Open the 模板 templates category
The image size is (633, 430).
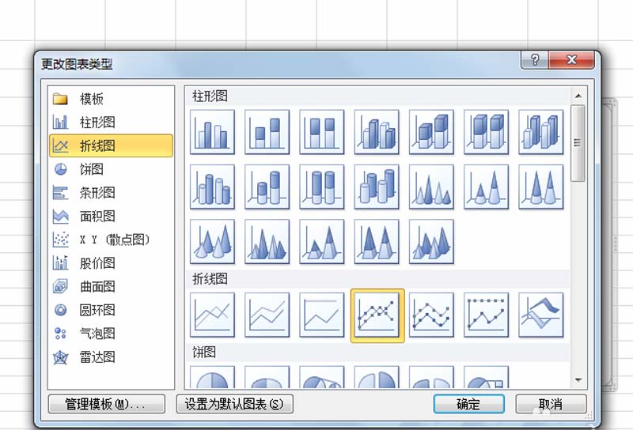point(111,99)
